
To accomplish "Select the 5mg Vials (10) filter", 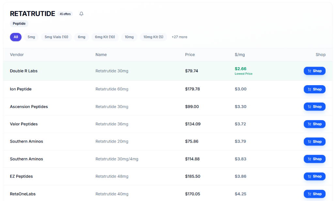I will [x=56, y=37].
